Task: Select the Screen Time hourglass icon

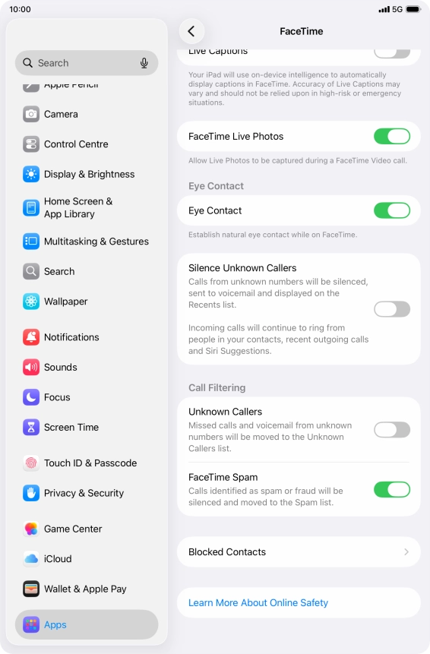Action: tap(31, 427)
